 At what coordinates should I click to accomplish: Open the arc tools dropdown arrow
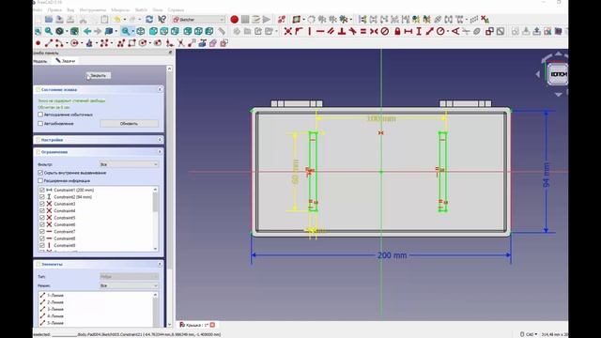67,43
